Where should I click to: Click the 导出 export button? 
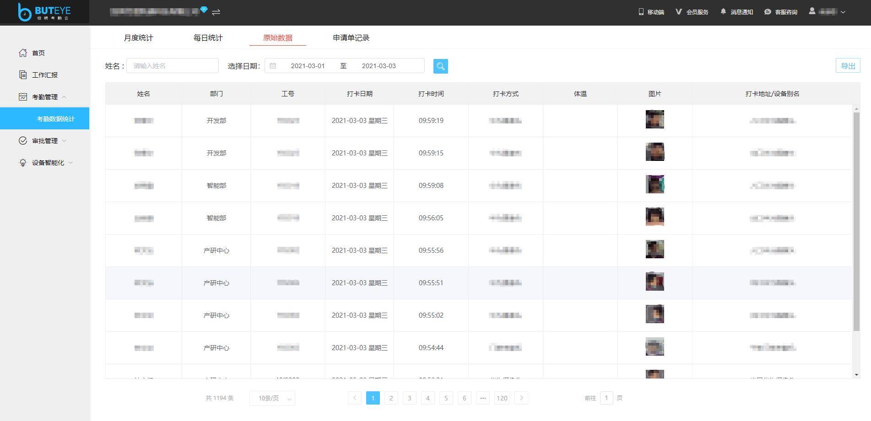click(x=848, y=66)
